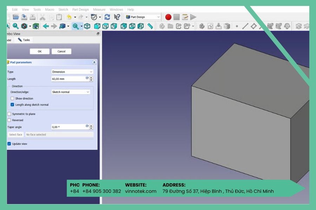Open the Measure menu
This screenshot has width=316, height=210.
[99, 9]
